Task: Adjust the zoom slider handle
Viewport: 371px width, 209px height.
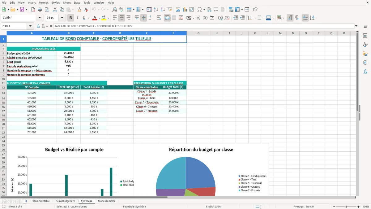Action: (346, 207)
